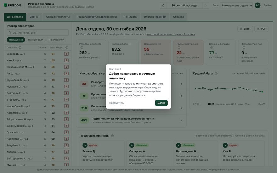Screen dimensions: 277x173
Task: Export the report to Excel
Action: click(245, 29)
